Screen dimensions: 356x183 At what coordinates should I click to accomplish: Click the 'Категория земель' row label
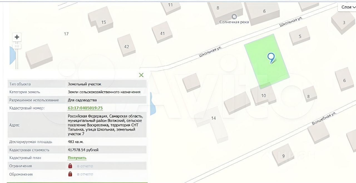[x=25, y=92]
